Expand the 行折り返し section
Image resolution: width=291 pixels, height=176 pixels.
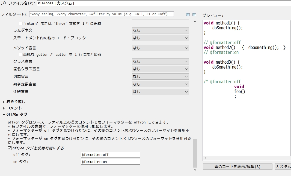4,102
